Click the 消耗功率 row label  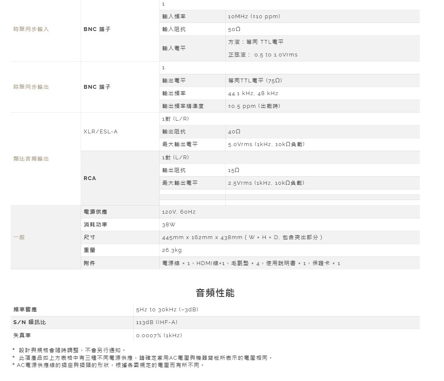click(96, 225)
